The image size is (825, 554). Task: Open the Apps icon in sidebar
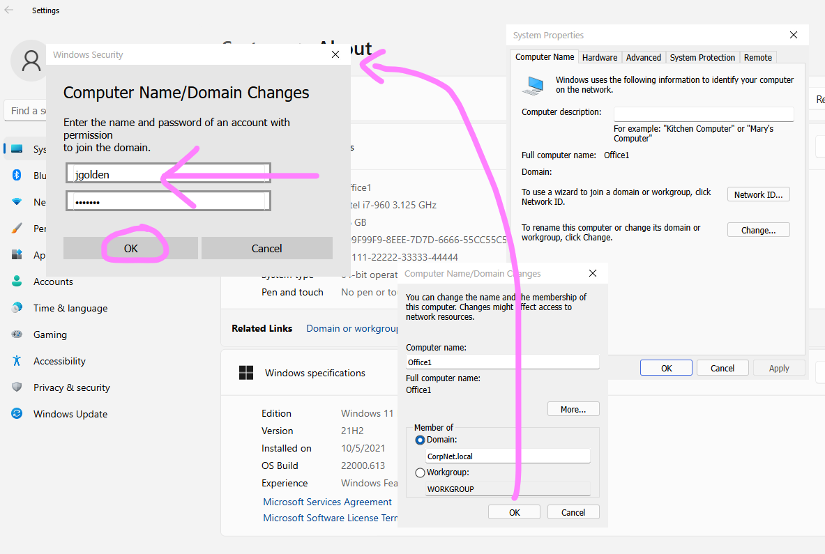click(x=17, y=254)
